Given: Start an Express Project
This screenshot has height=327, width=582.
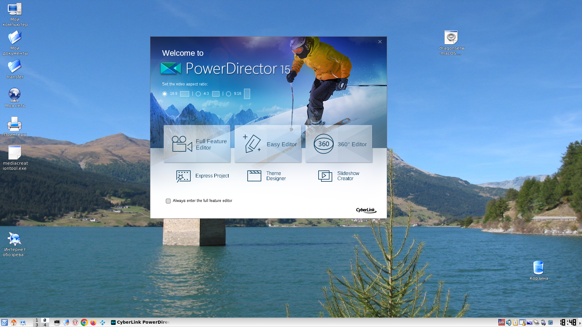Looking at the screenshot, I should [202, 176].
